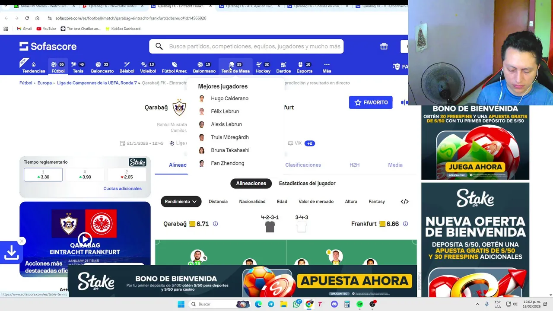The width and height of the screenshot is (553, 311).
Task: Mark the match as FAVORITO
Action: 371,102
